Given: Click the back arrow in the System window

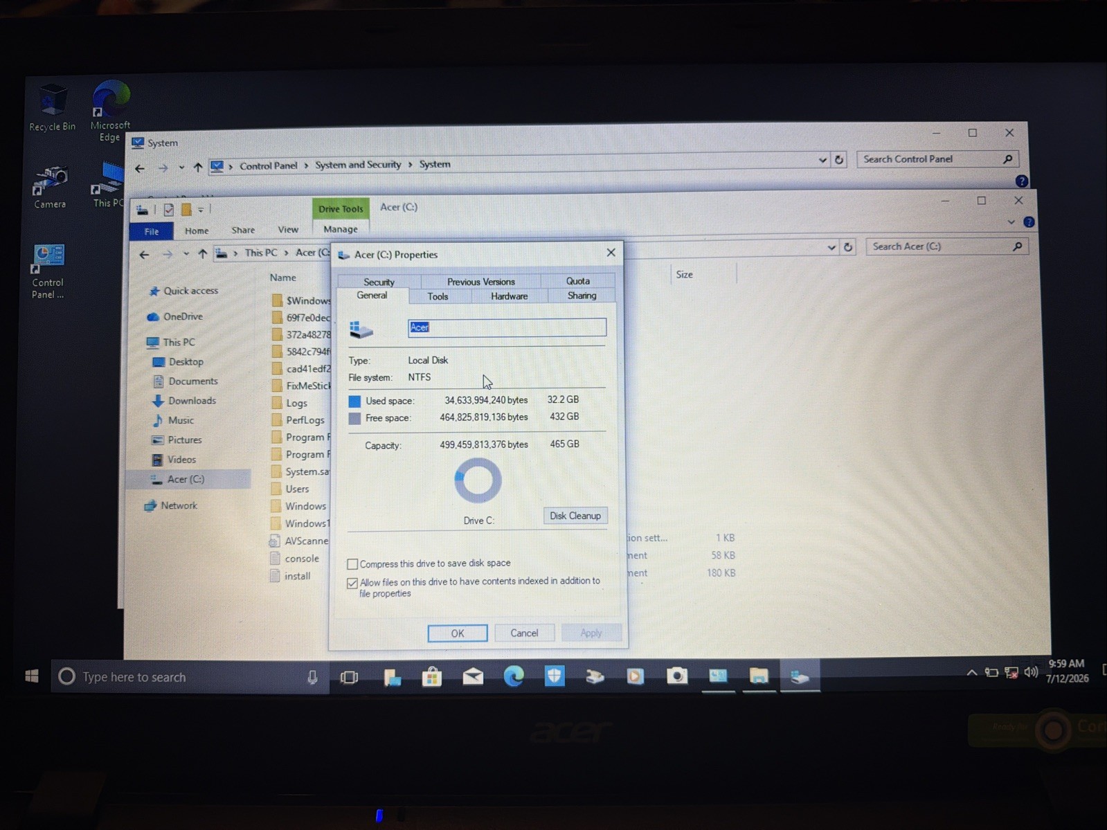Looking at the screenshot, I should click(x=140, y=168).
